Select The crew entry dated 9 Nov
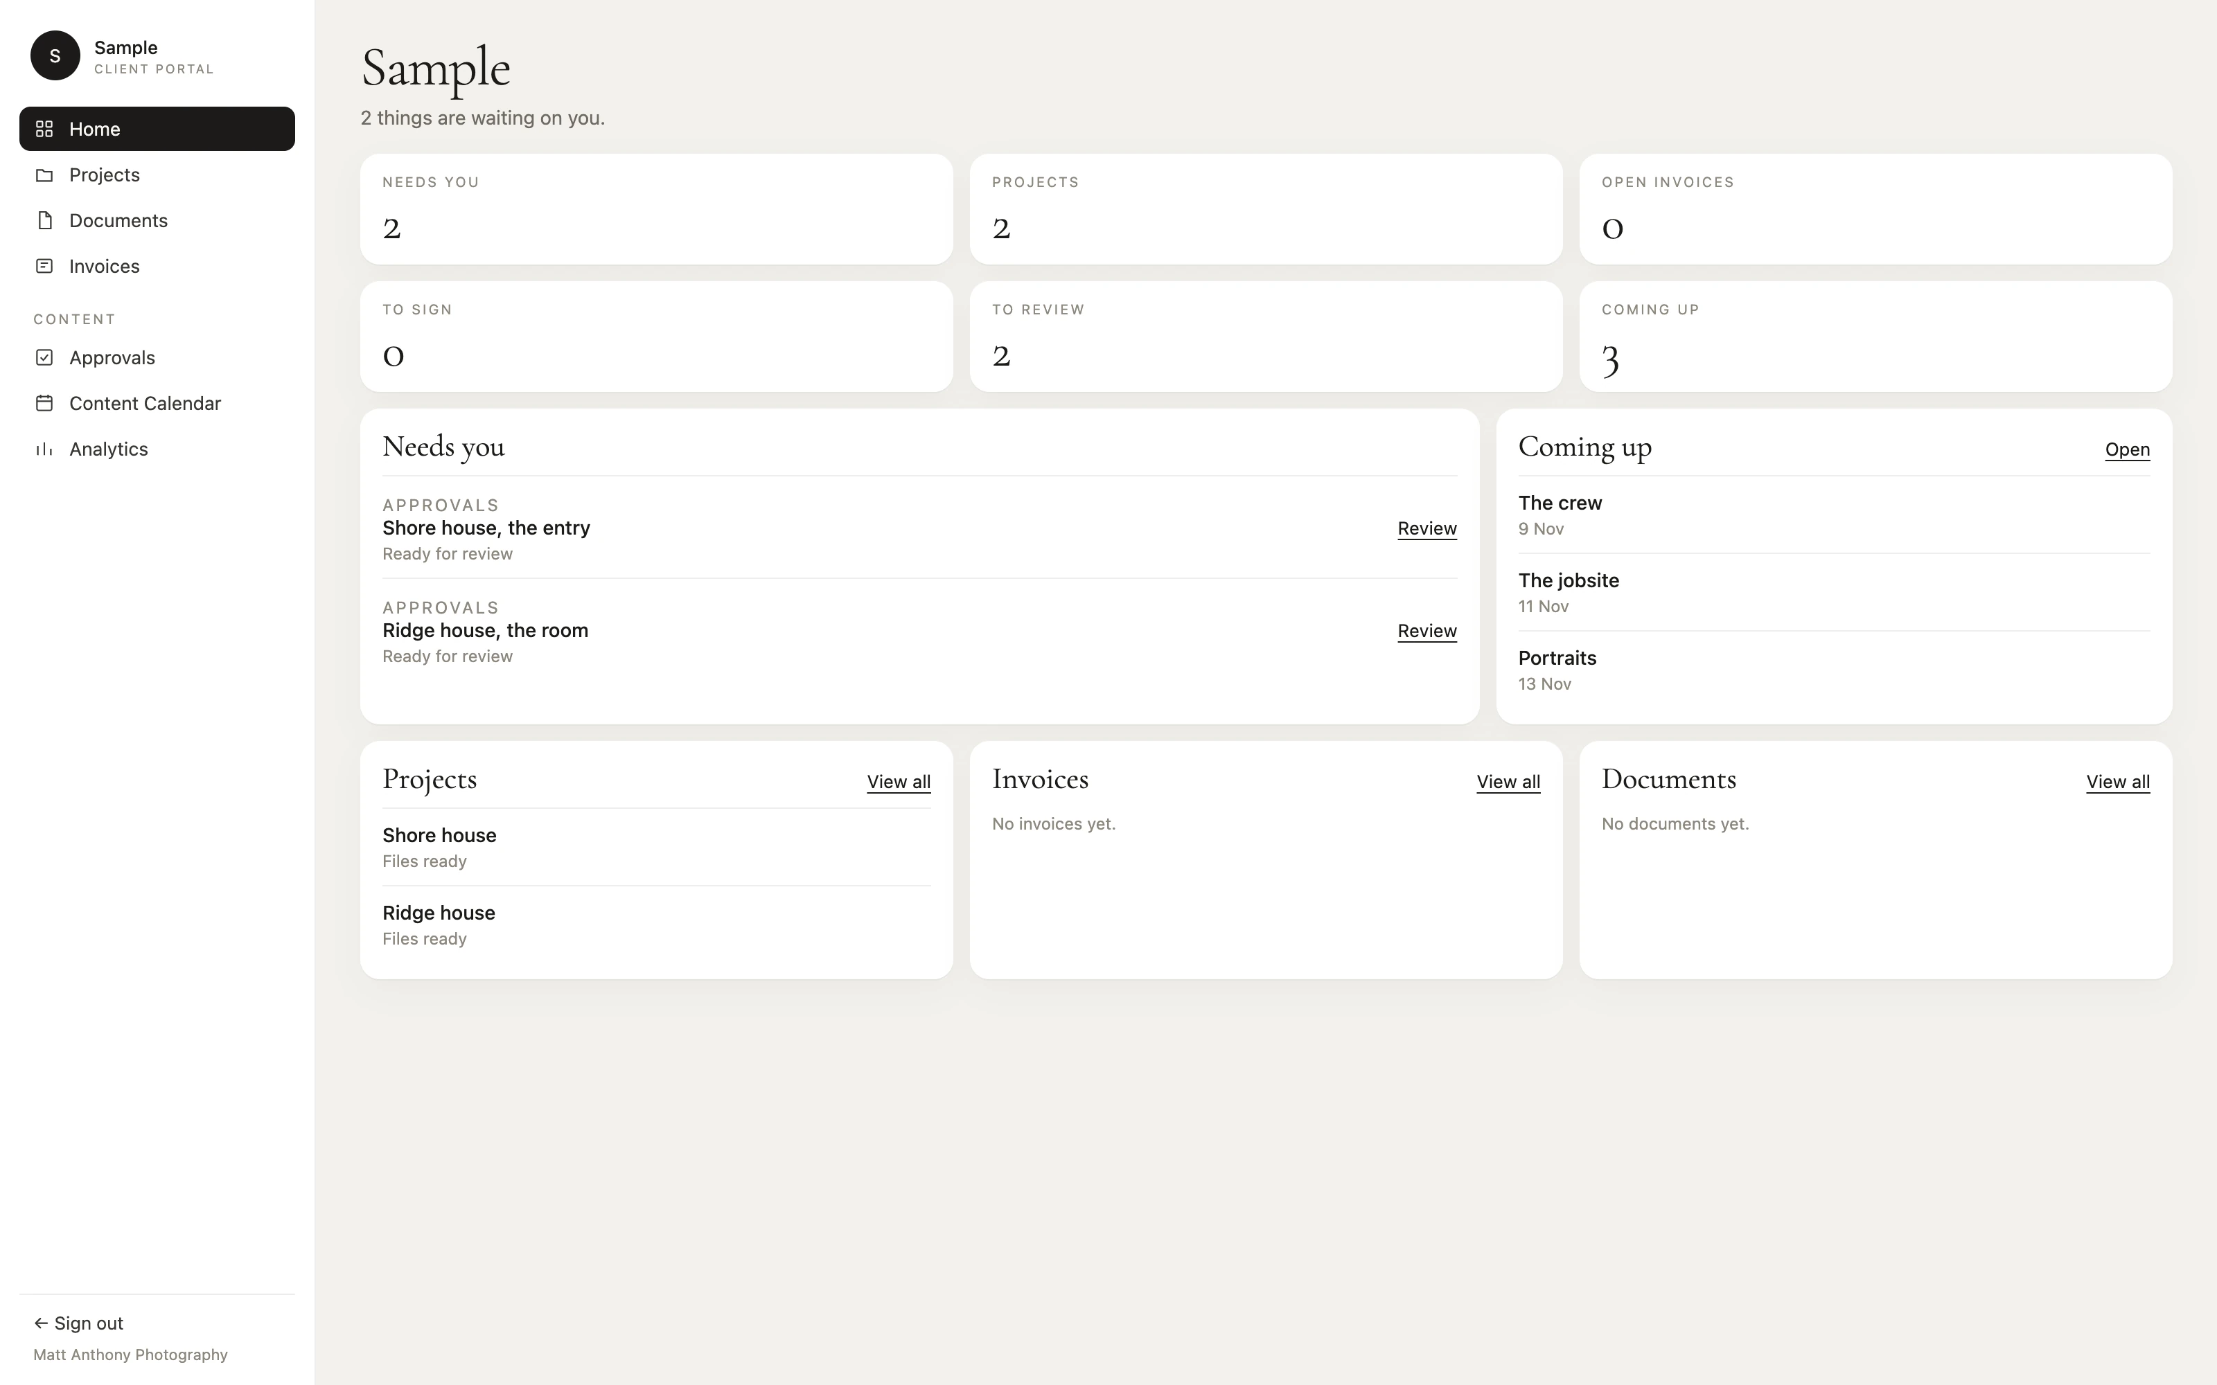Viewport: 2217px width, 1385px height. (1834, 515)
